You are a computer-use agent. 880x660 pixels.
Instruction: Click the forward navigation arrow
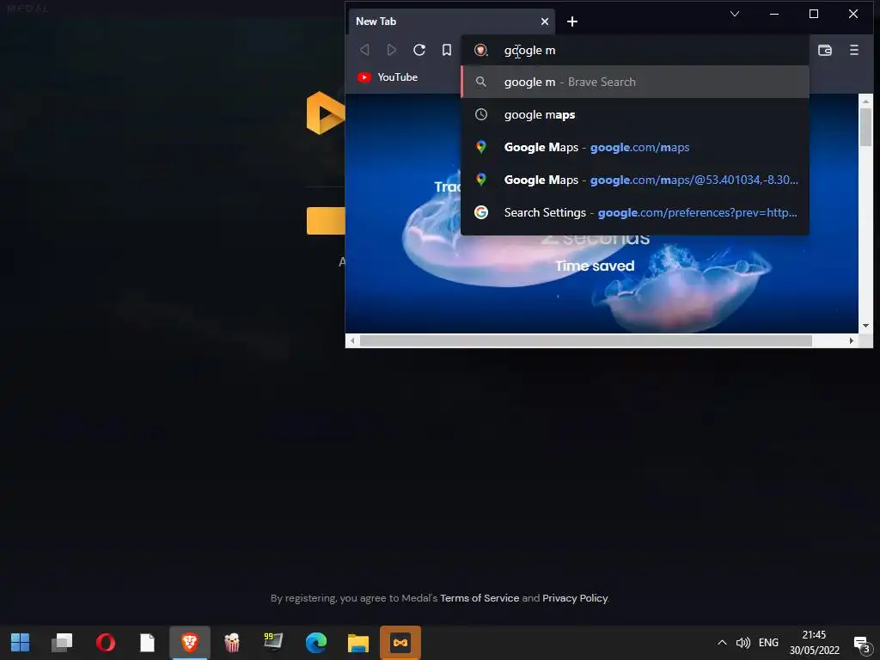coord(392,50)
